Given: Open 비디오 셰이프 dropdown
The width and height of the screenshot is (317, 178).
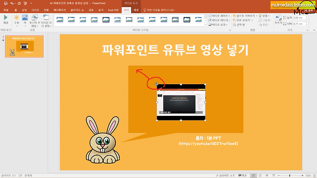Looking at the screenshot, I should coord(219,16).
